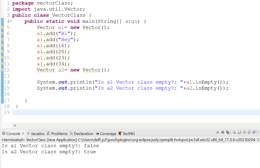This screenshot has height=168, width=260.
Task: Click the Console tab monitor icon
Action: pos(4,133)
